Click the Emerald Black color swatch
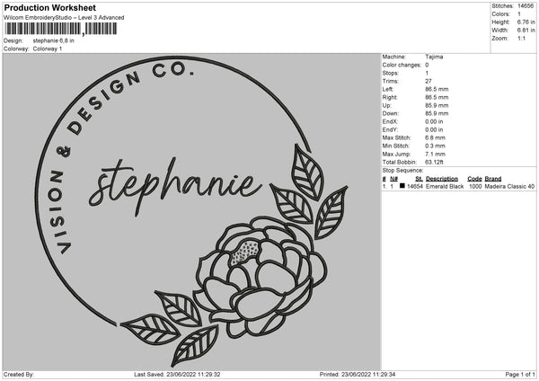 402,186
